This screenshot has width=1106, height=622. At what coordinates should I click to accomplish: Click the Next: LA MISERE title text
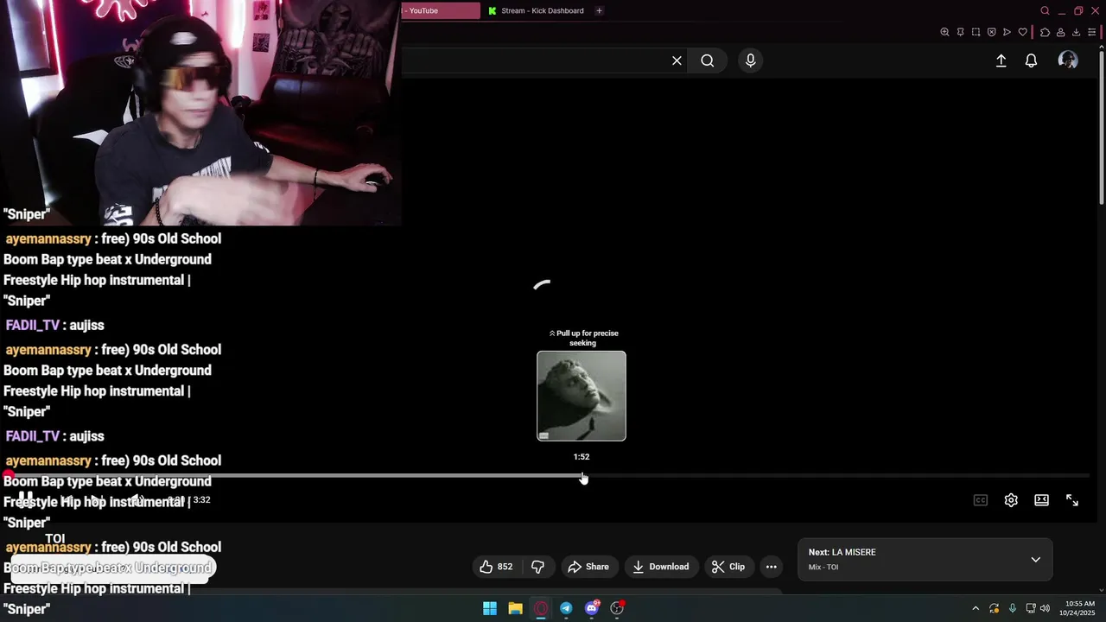coord(842,552)
